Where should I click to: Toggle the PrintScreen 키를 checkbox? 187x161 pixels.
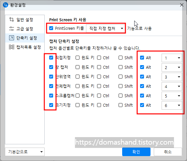[51, 28]
